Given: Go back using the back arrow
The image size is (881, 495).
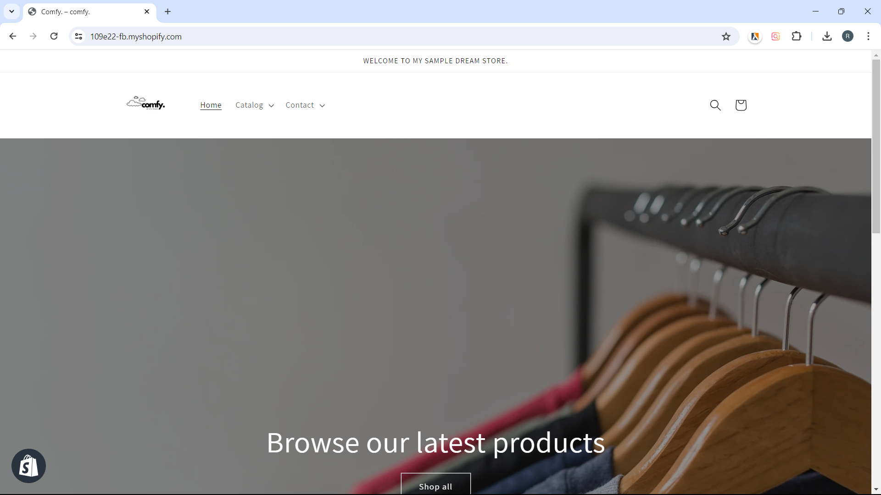Looking at the screenshot, I should click(13, 36).
